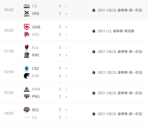This screenshot has height=124, width=148.
Task: Click the PNG score of 1
Action: click(60, 97)
